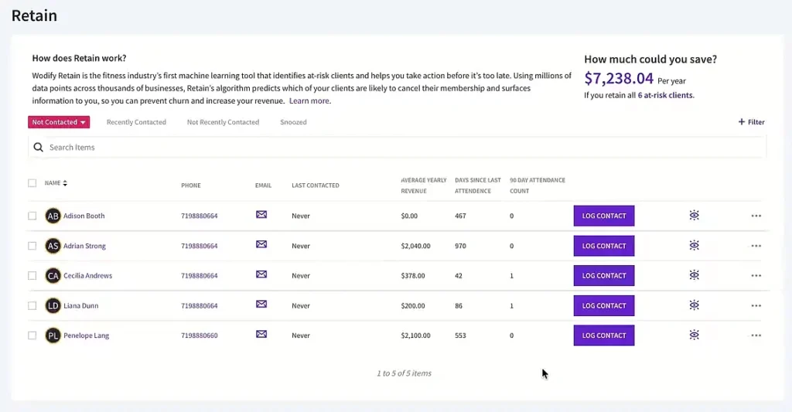792x412 pixels.
Task: Click the CA avatar circle
Action: [x=53, y=276]
